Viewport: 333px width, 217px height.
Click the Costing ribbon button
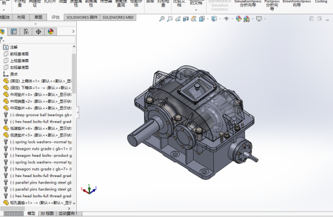pyautogui.click(x=321, y=2)
